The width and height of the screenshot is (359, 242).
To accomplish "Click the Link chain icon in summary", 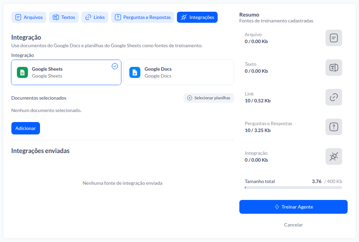I will (334, 97).
